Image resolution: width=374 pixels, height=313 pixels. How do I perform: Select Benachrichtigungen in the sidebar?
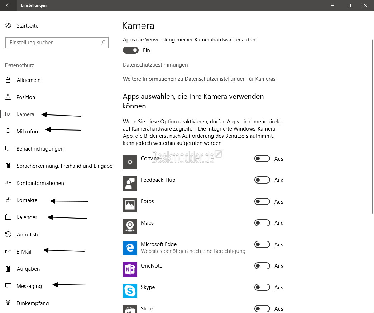40,149
